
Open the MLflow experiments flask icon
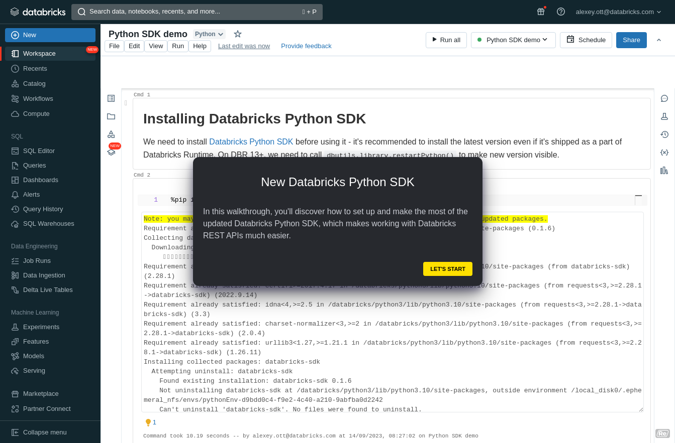pyautogui.click(x=664, y=116)
